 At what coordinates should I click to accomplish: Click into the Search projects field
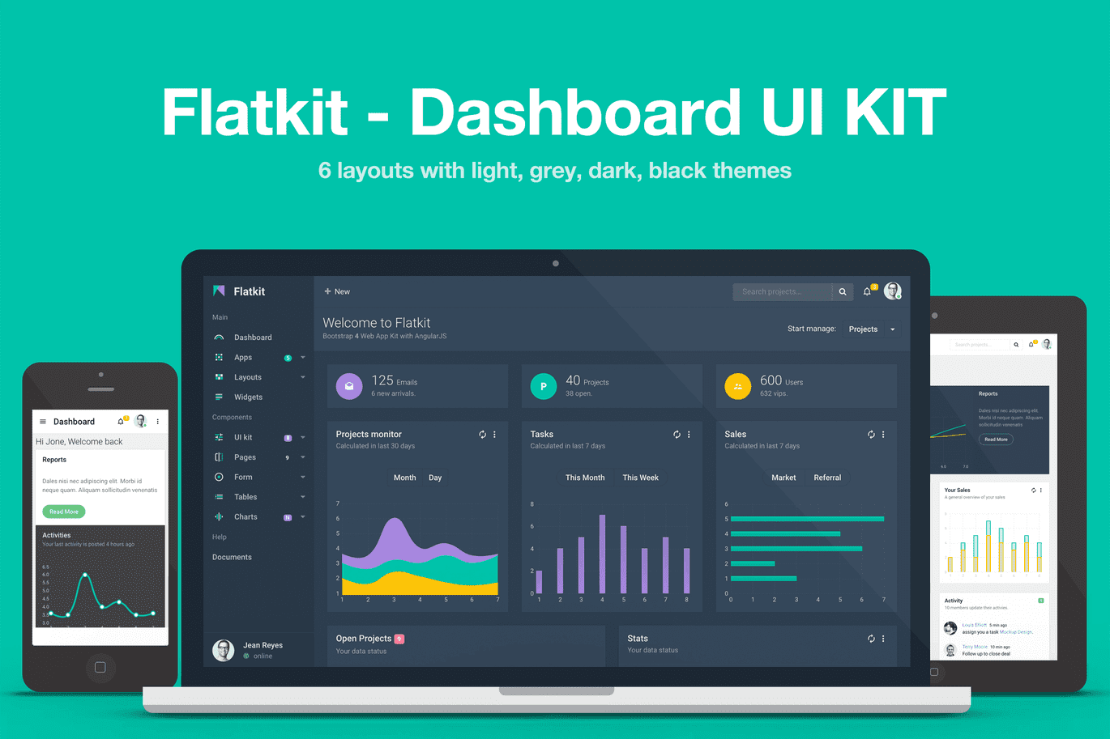tap(782, 291)
